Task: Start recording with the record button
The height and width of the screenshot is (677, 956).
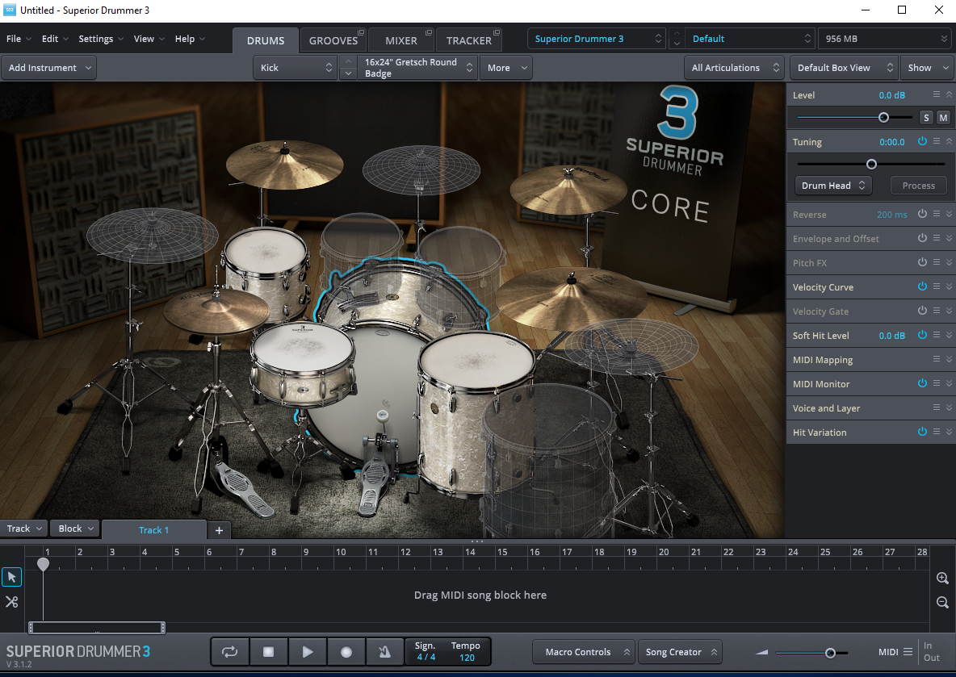Action: point(346,652)
